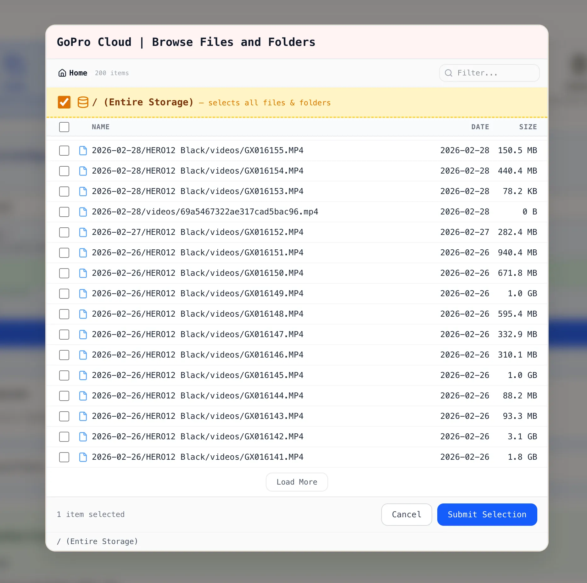Click the file icon next to GX016145.MP4
This screenshot has height=583, width=587.
(83, 375)
